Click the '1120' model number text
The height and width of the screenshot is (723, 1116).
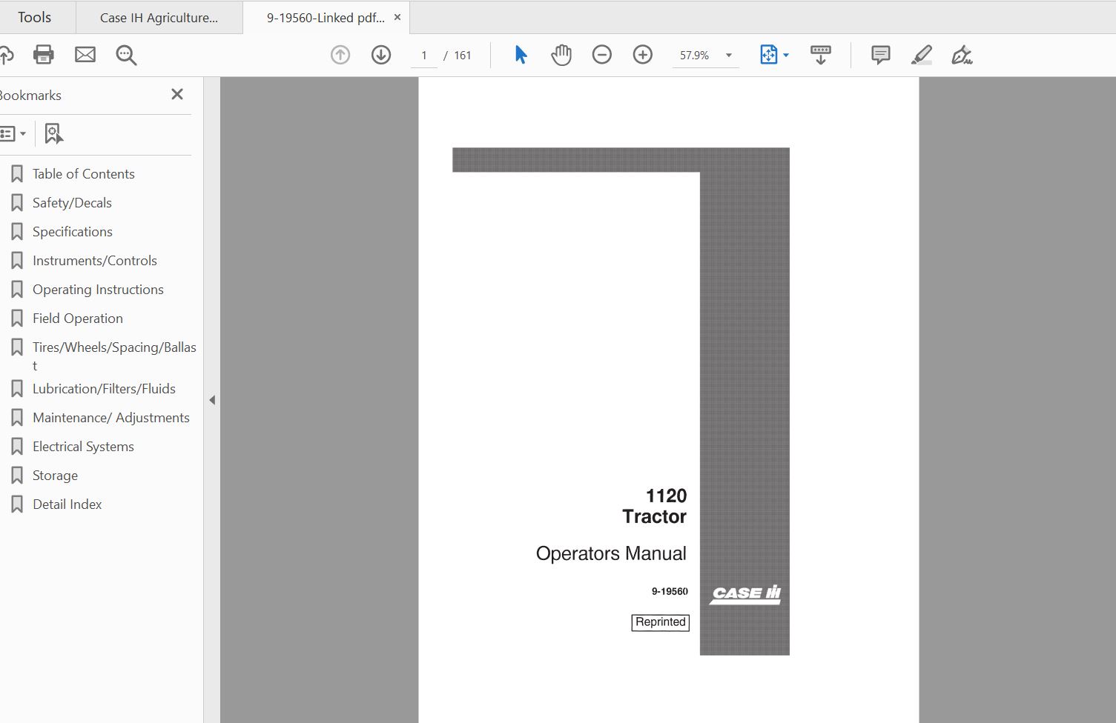pos(666,496)
